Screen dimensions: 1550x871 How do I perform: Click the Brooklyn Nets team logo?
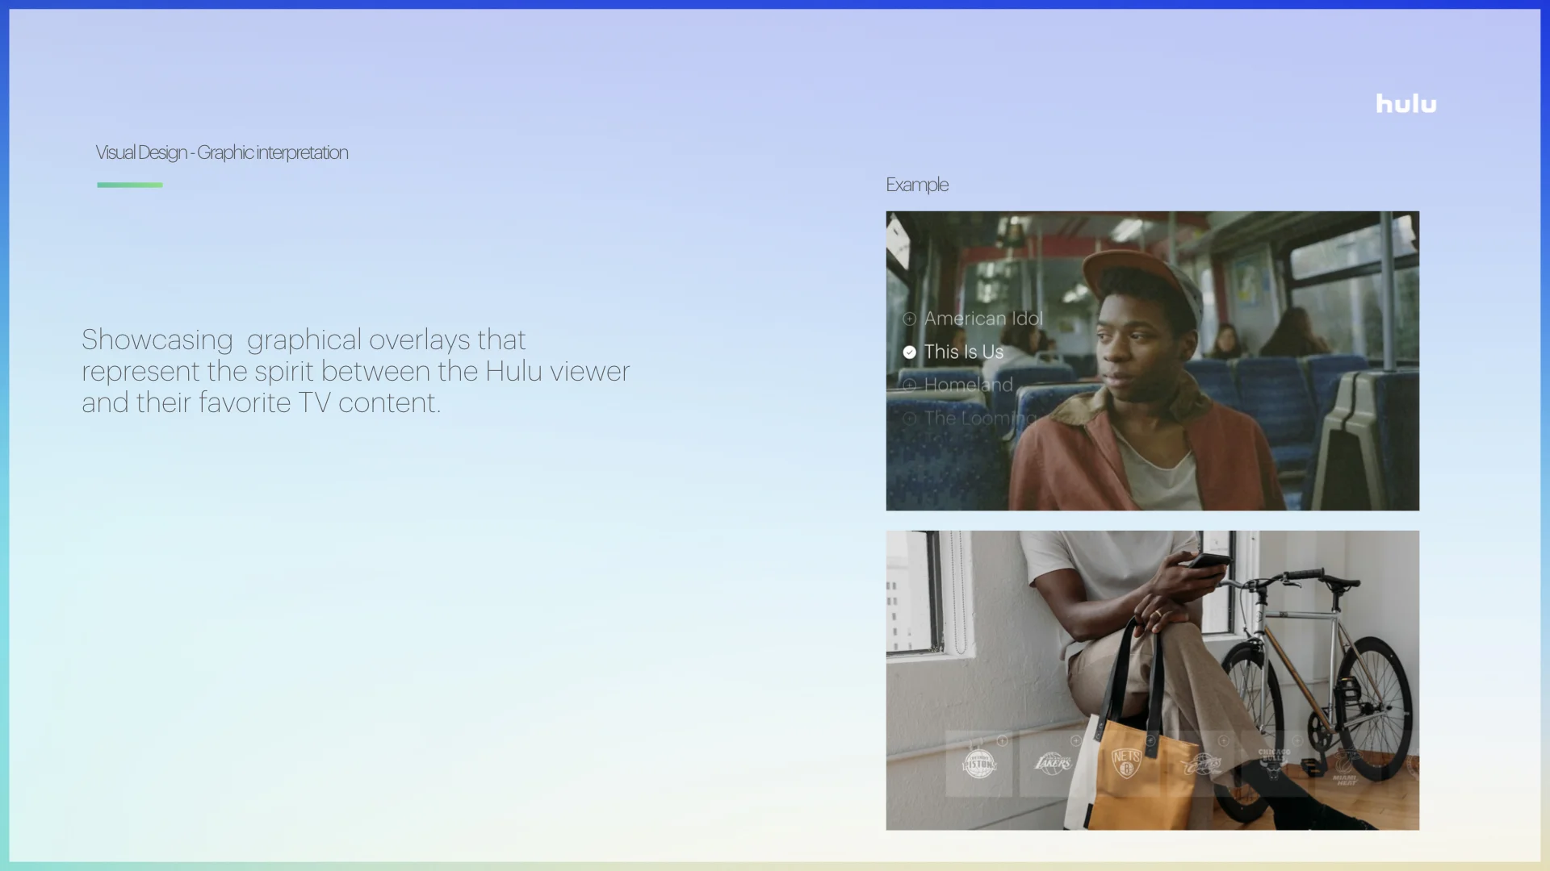tap(1126, 763)
